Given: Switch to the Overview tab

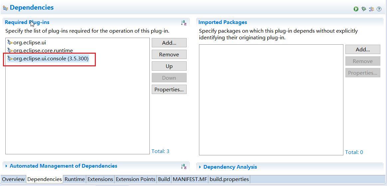Looking at the screenshot, I should [x=13, y=179].
